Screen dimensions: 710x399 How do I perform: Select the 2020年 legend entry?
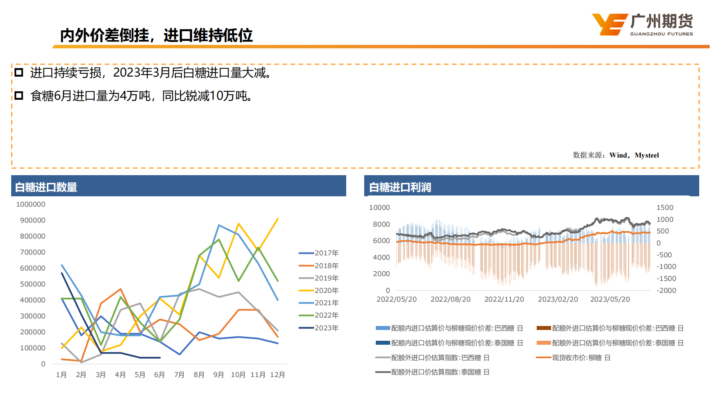tap(319, 290)
